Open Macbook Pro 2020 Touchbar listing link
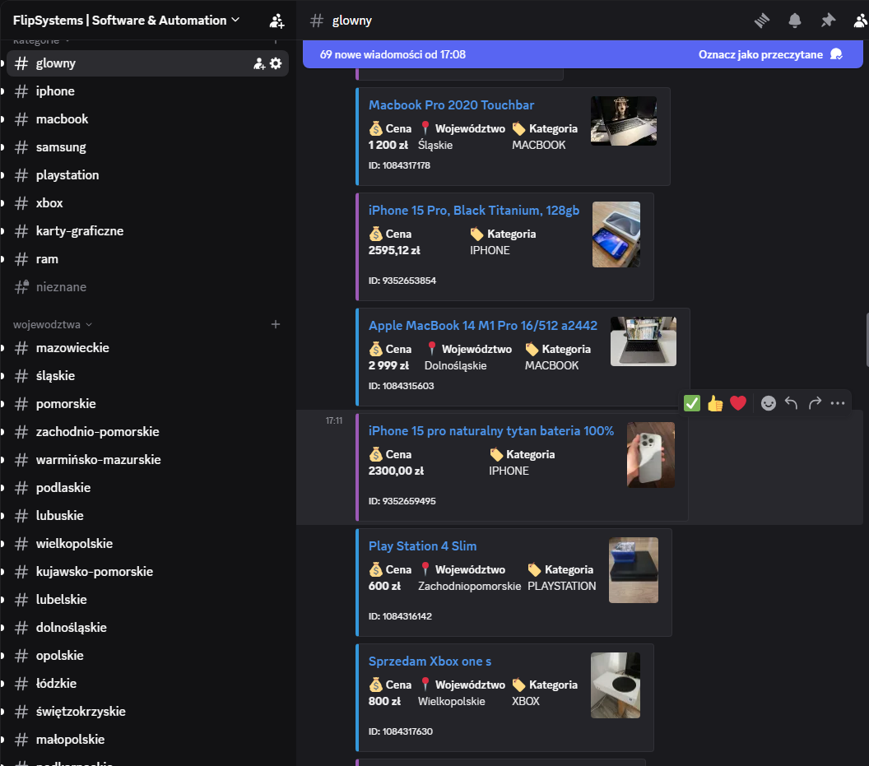Screen dimensions: 869x766 (x=451, y=105)
